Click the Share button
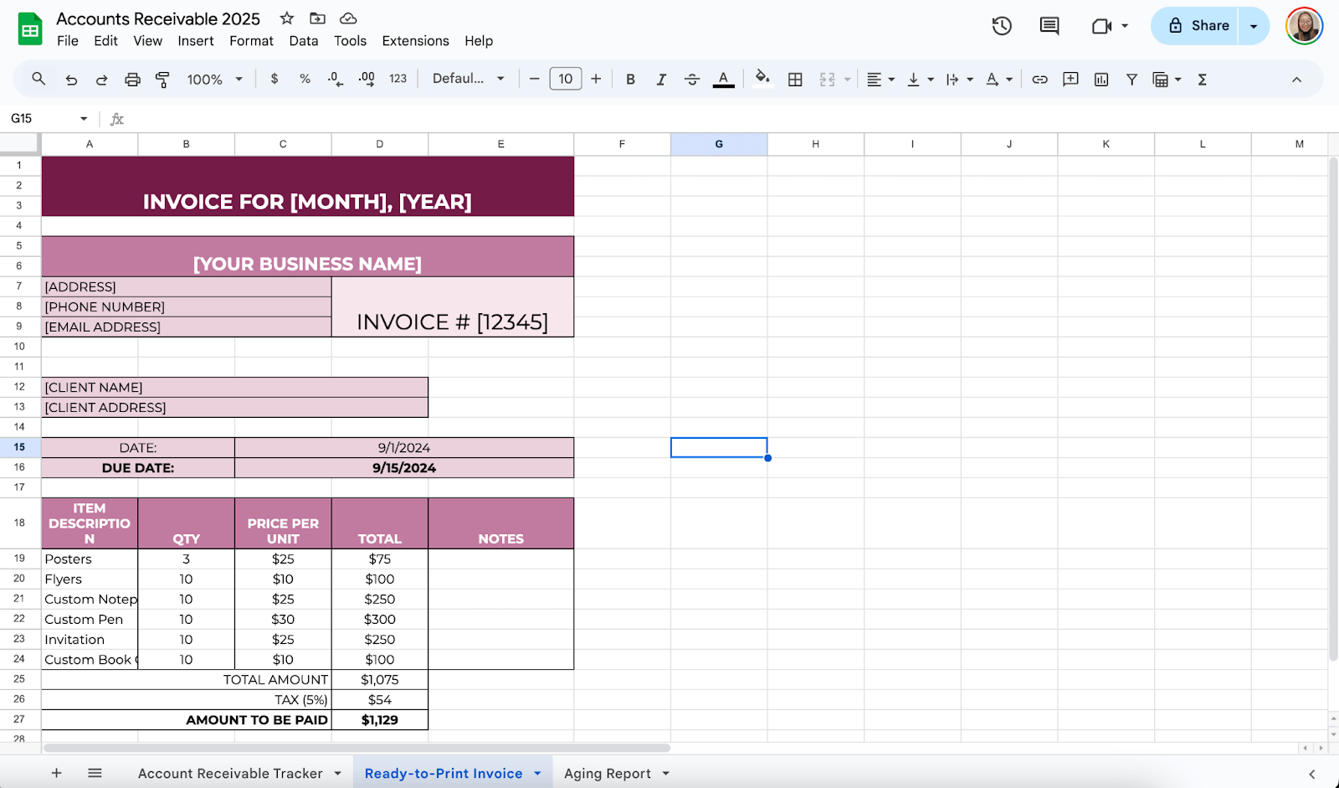Screen dimensions: 1339x788 pos(1198,26)
